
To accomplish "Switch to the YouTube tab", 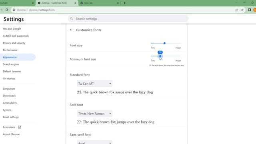I will [17, 3].
